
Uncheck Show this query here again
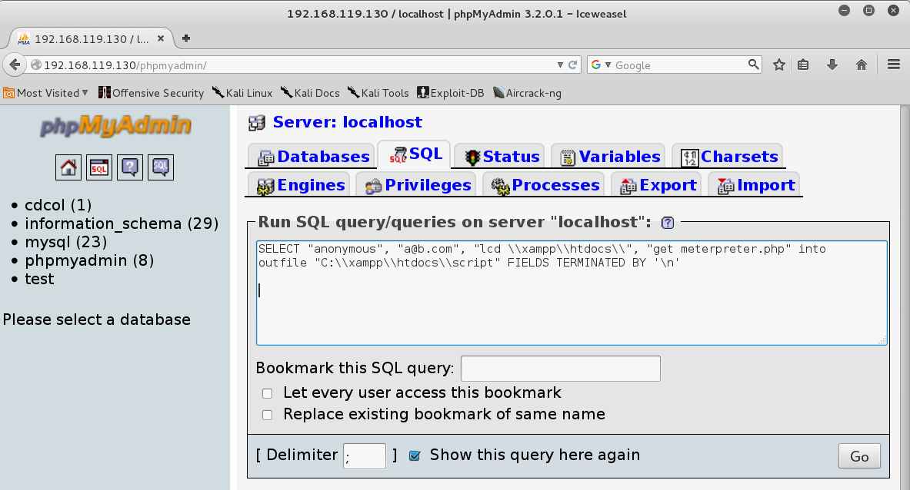tap(415, 455)
